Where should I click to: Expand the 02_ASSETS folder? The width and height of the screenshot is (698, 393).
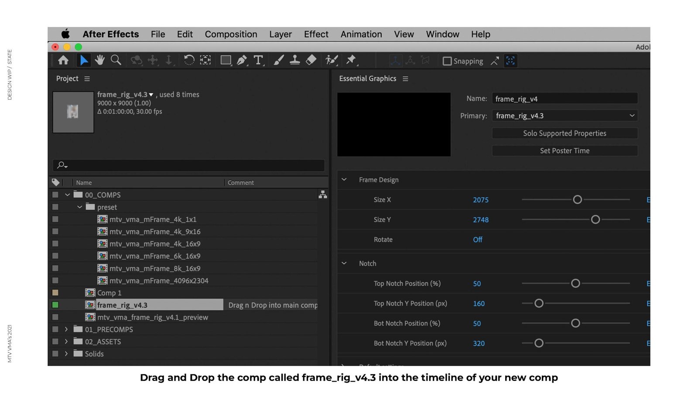(x=66, y=342)
